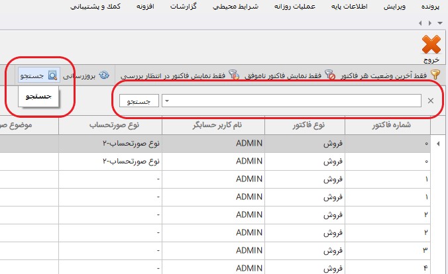Expand the first row indicator arrow
This screenshot has width=448, height=274.
[443, 143]
